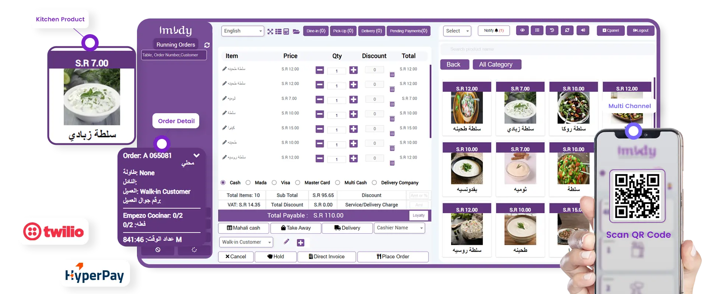Select the Mada payment option
This screenshot has height=294, width=707.
pyautogui.click(x=249, y=183)
